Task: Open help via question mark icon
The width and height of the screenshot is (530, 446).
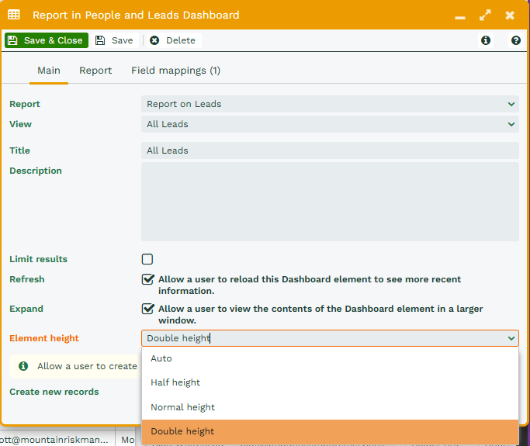Action: [515, 40]
